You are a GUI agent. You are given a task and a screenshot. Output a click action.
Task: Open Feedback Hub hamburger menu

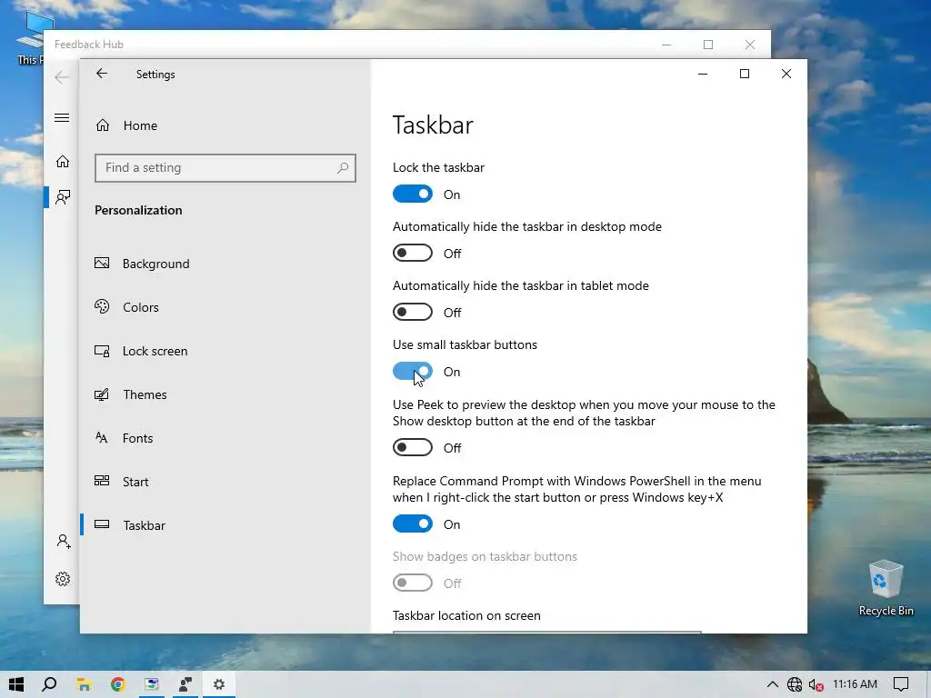(62, 117)
